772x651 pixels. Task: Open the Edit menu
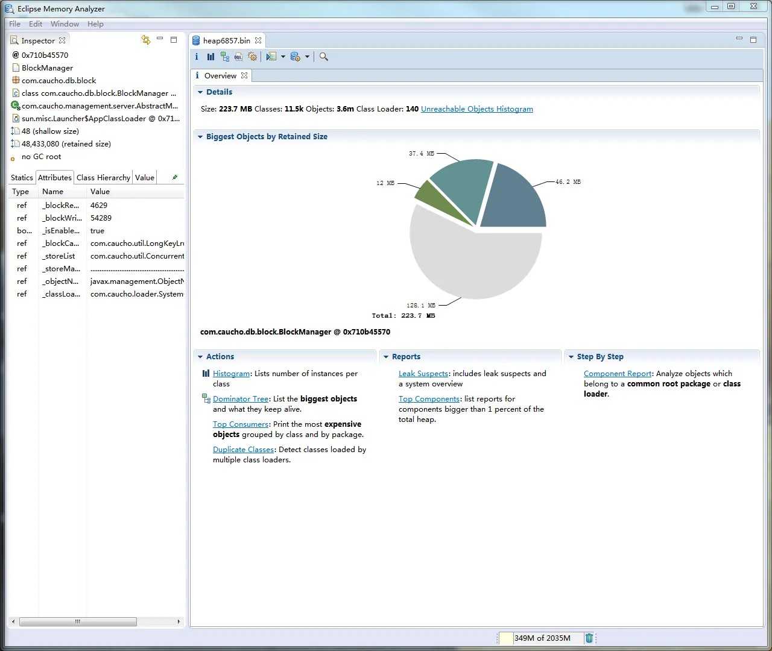tap(36, 24)
